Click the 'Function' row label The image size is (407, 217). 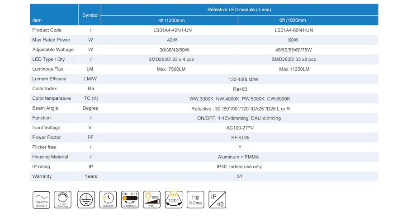[x=41, y=118]
